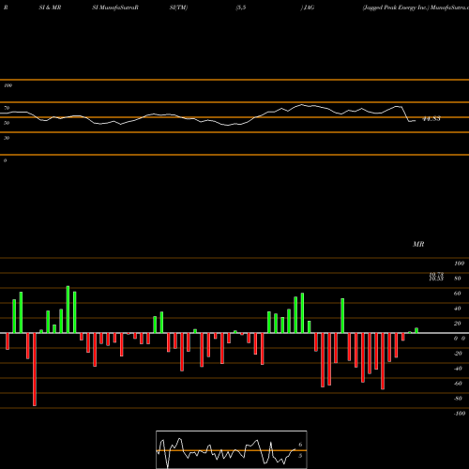This screenshot has width=469, height=469.
Task: Click the '80' label on MR right axis
Action: click(458, 279)
